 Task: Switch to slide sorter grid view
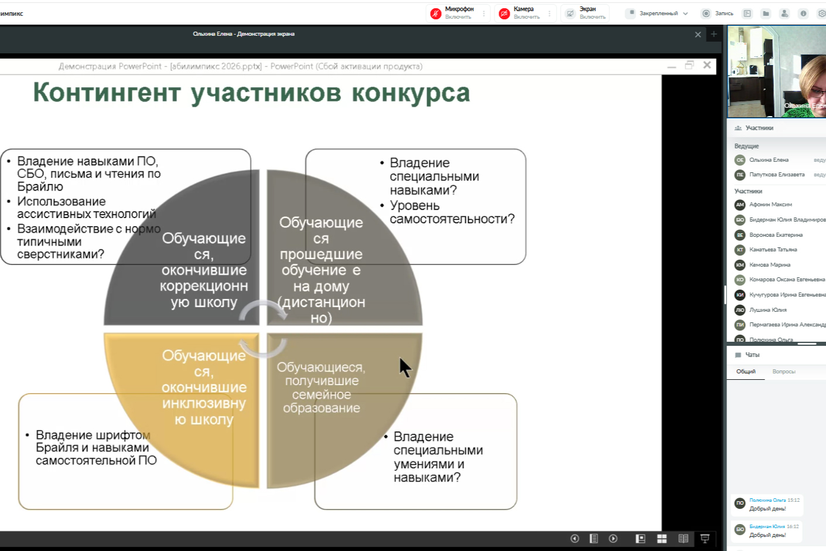click(662, 539)
